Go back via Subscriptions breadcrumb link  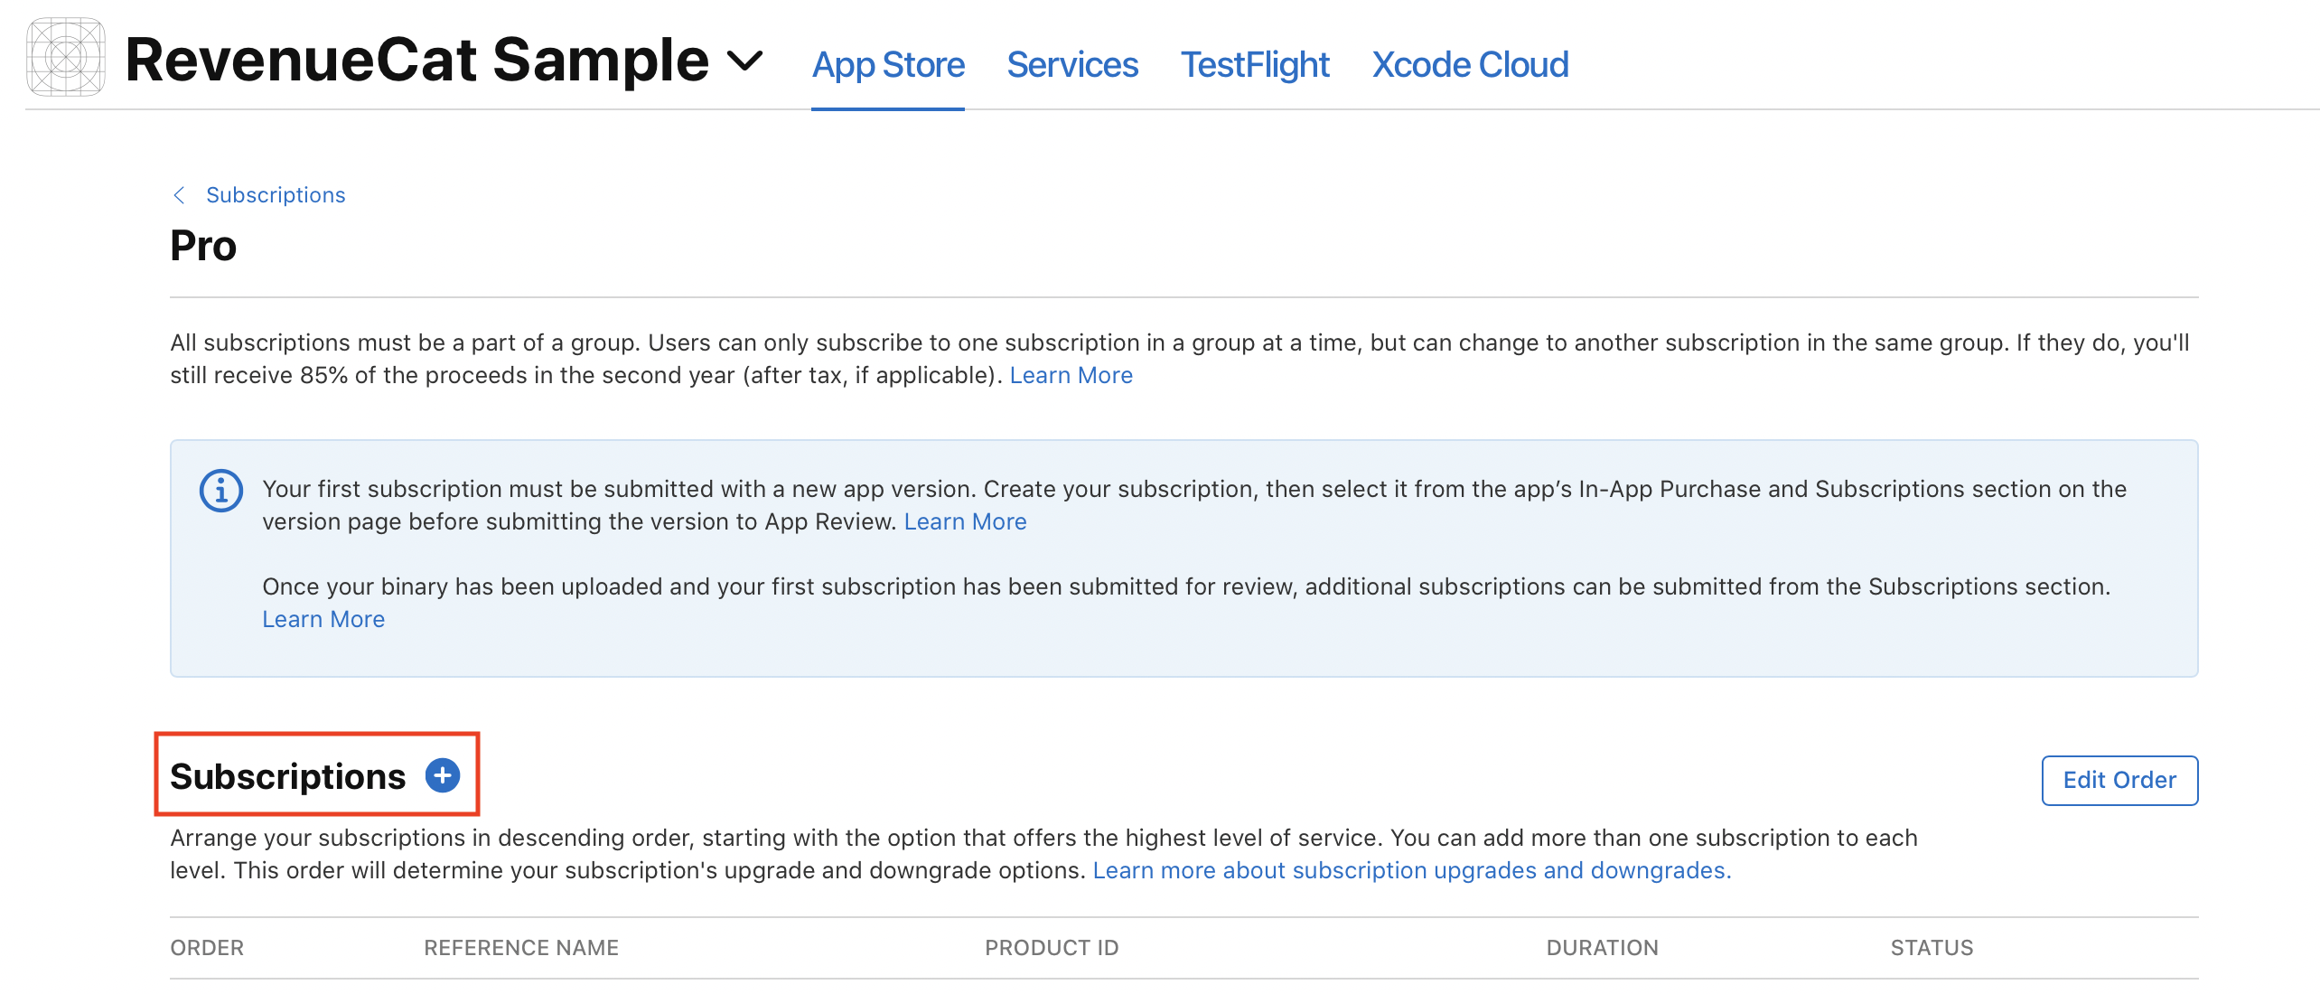point(276,195)
